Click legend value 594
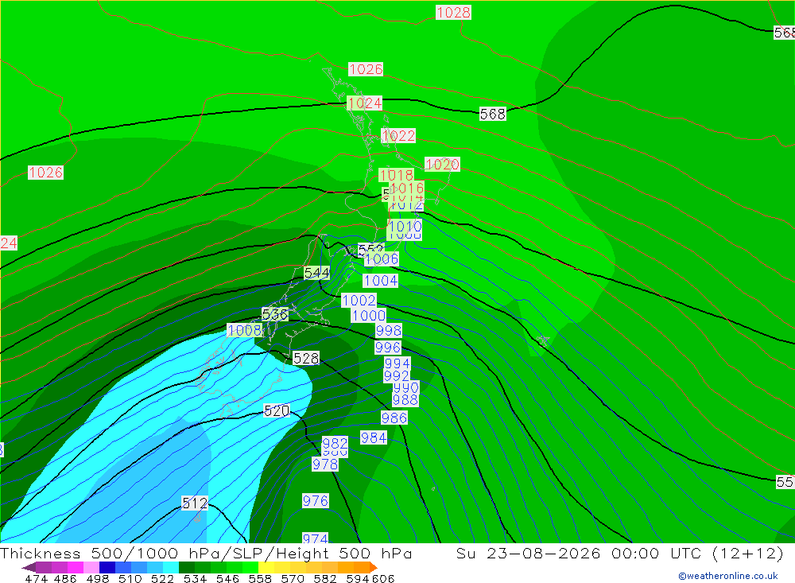Screen dimensions: 795x583 tap(358, 578)
